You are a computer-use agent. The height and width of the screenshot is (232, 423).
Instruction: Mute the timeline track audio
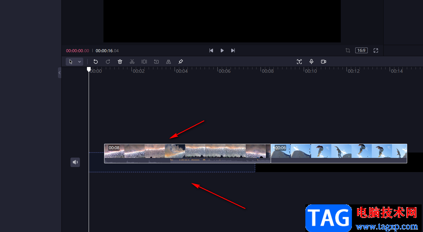pos(75,162)
